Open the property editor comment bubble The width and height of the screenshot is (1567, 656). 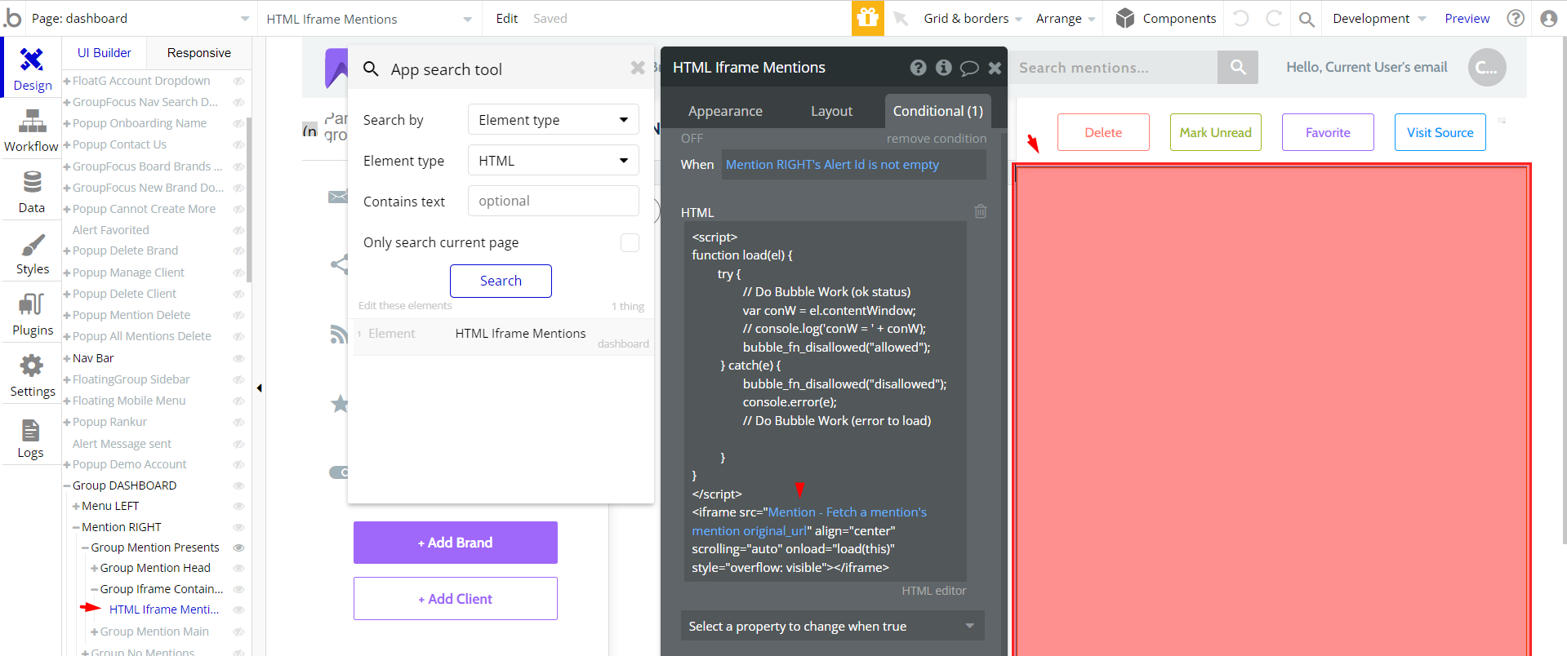969,68
